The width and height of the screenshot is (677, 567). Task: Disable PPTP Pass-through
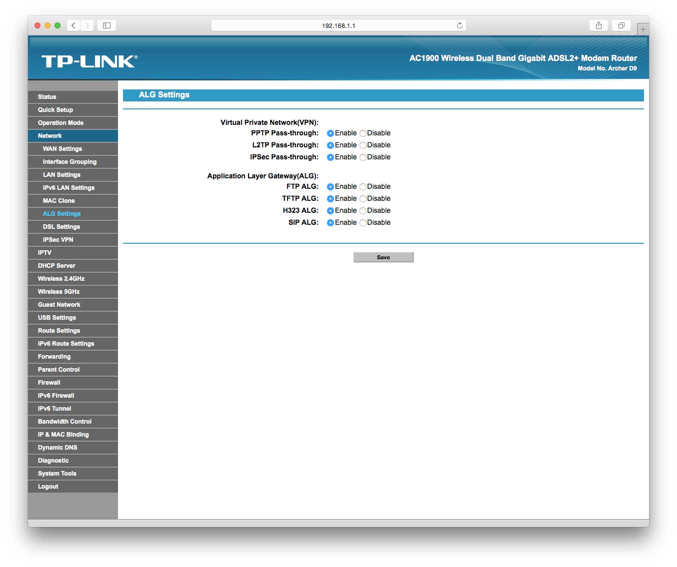363,133
